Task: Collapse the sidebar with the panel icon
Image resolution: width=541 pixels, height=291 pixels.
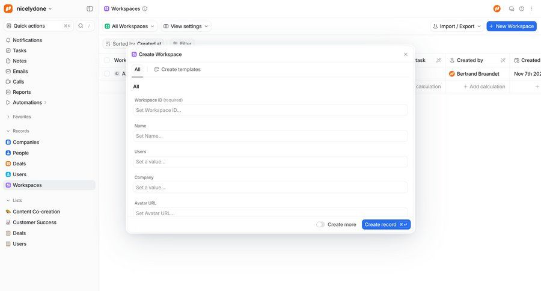Action: click(90, 8)
